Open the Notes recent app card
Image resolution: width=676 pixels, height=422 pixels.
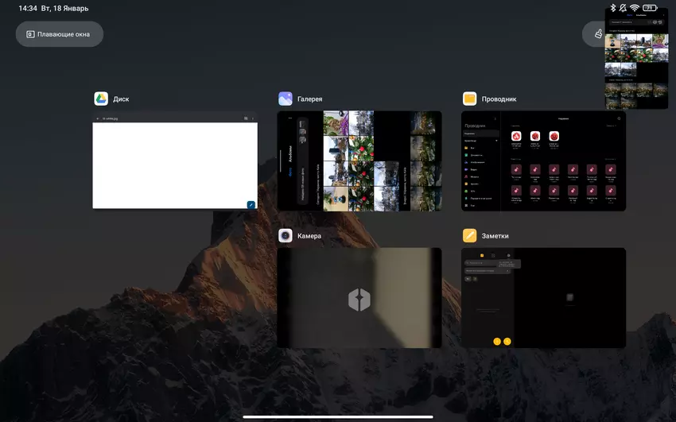tap(543, 298)
